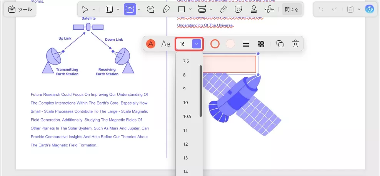Click the duplicate copy icon
This screenshot has width=380, height=176.
[280, 44]
